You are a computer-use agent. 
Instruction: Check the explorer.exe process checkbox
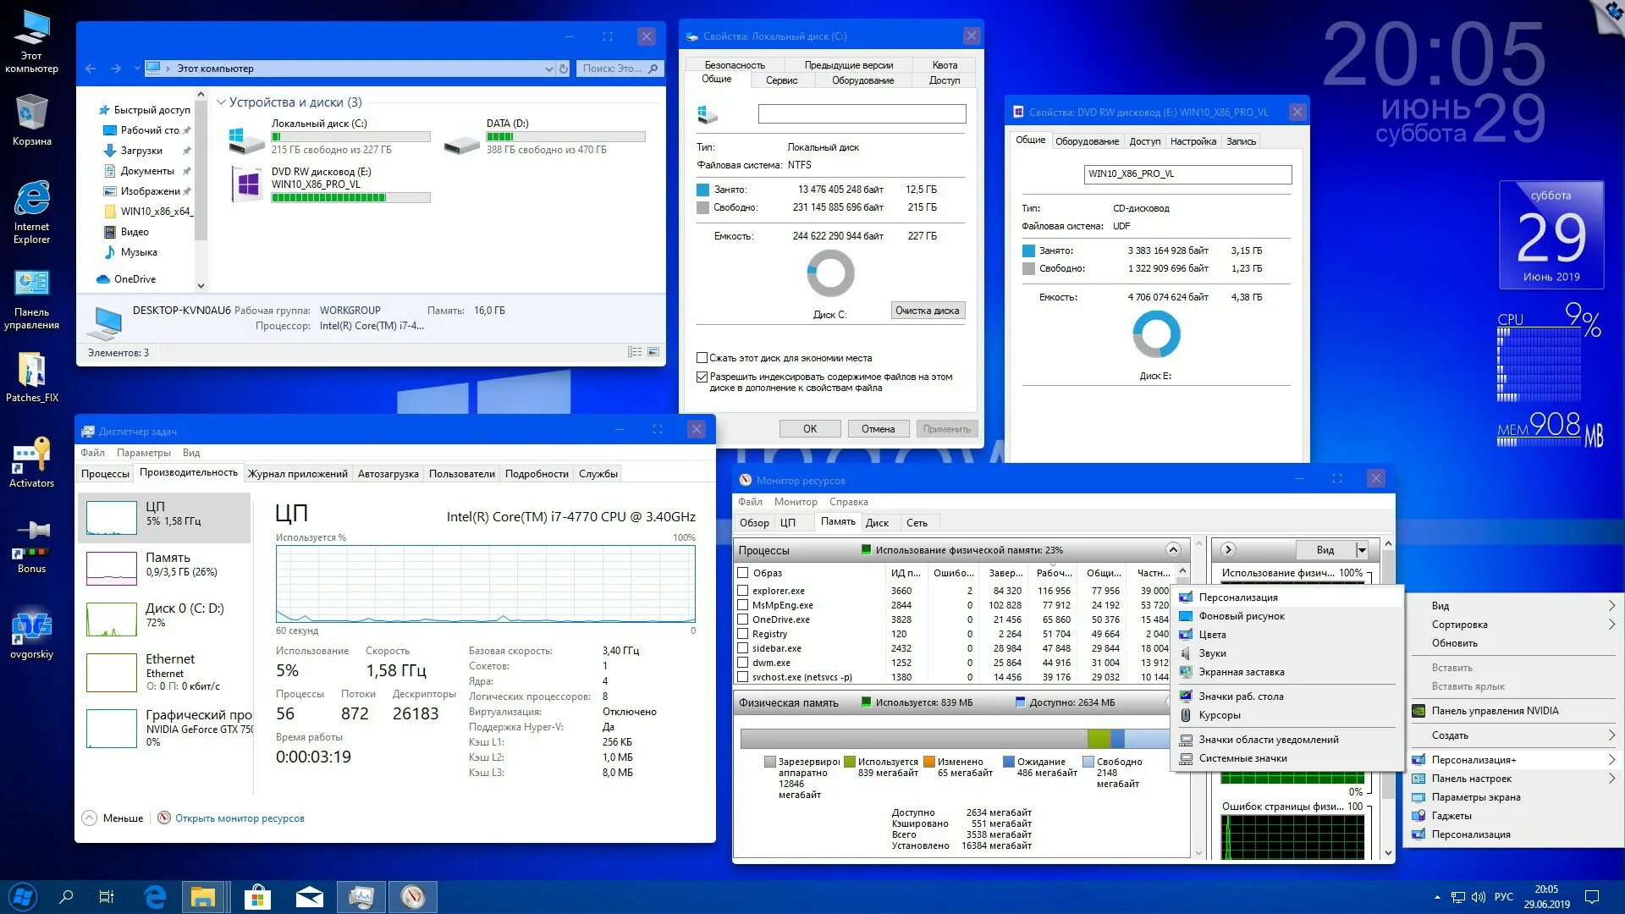tap(742, 591)
